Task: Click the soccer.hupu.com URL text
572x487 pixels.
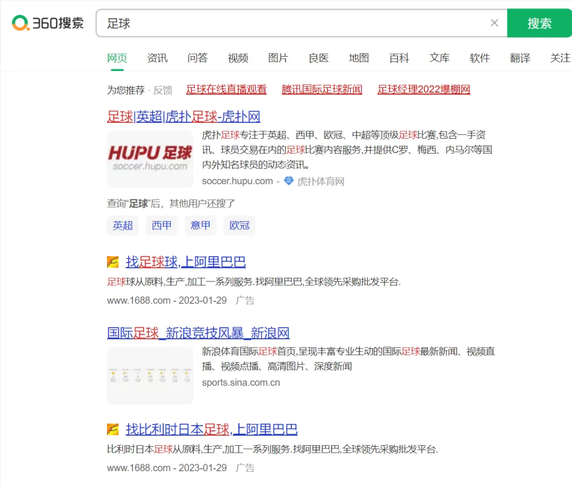Action: click(x=237, y=181)
